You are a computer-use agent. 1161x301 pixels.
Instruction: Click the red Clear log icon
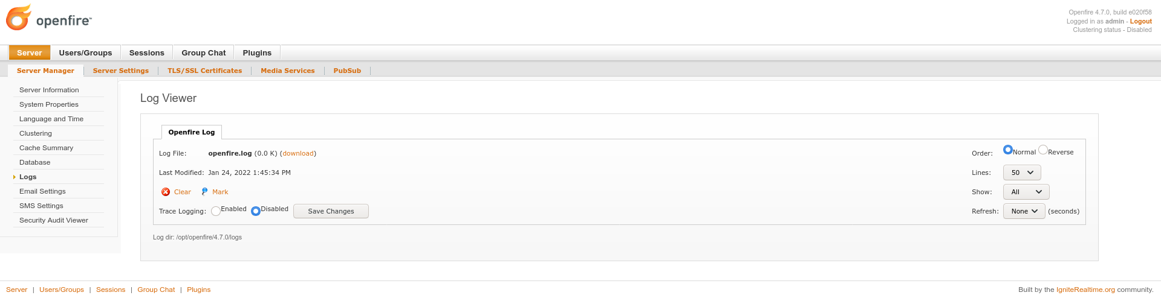(x=166, y=192)
